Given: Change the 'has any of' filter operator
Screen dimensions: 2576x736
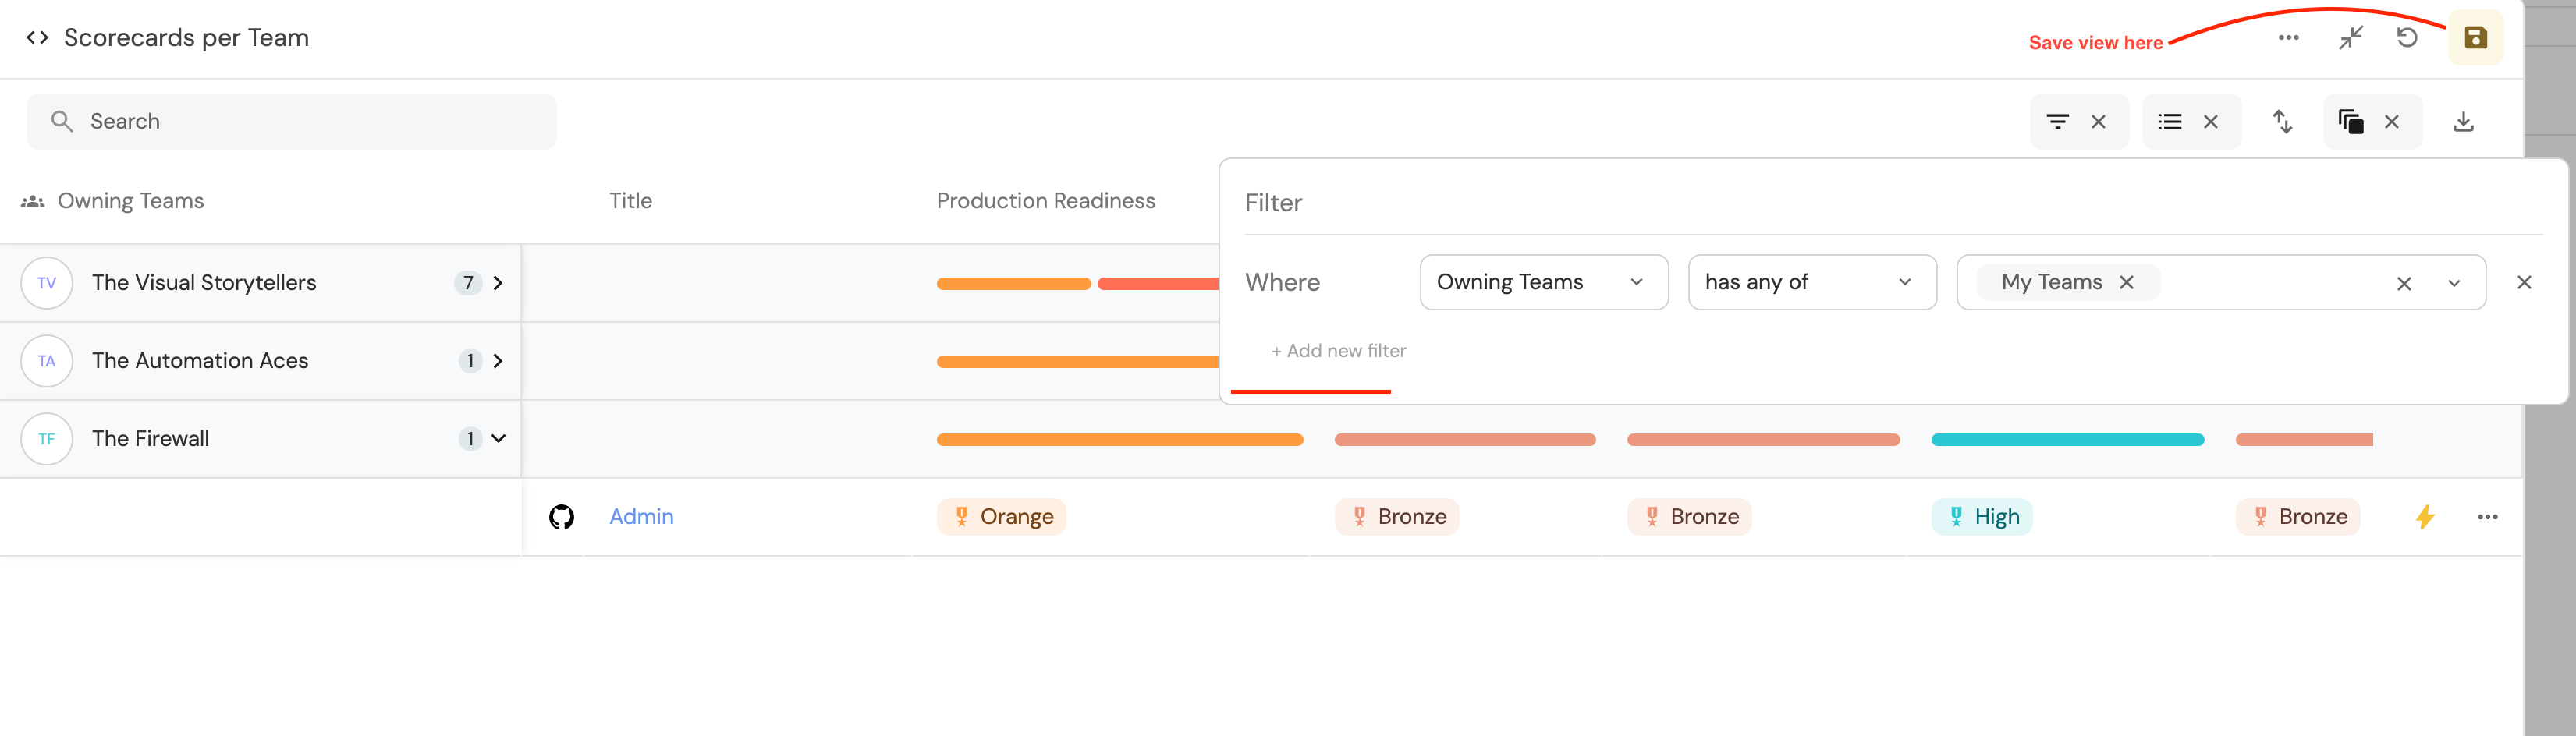Looking at the screenshot, I should [x=1812, y=282].
